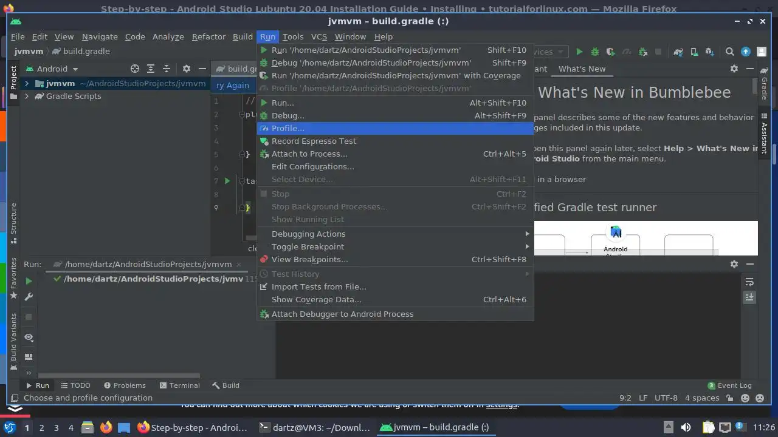Image resolution: width=778 pixels, height=437 pixels.
Task: Click Select Opened File target icon
Action: coord(135,69)
